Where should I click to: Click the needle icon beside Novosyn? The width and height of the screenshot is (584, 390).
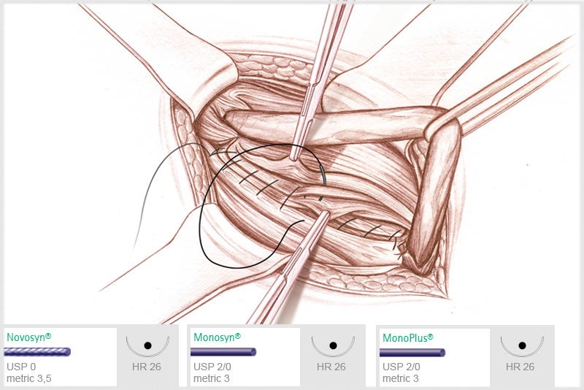147,346
